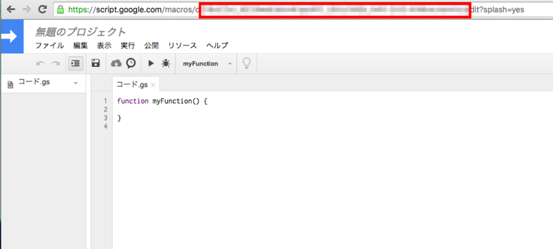
Task: Click the browser back arrow
Action: pos(11,10)
